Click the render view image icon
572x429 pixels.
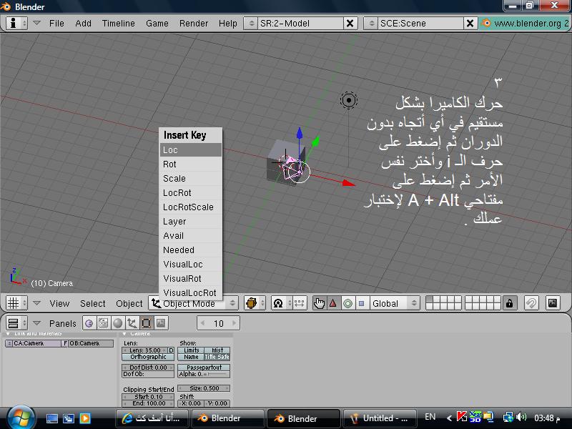click(x=553, y=303)
